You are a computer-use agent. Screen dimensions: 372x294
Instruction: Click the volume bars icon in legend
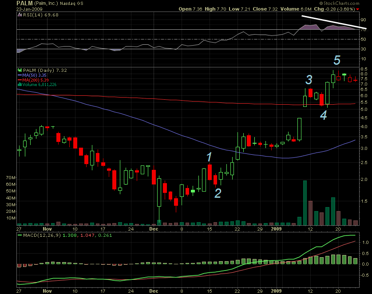tap(20, 85)
